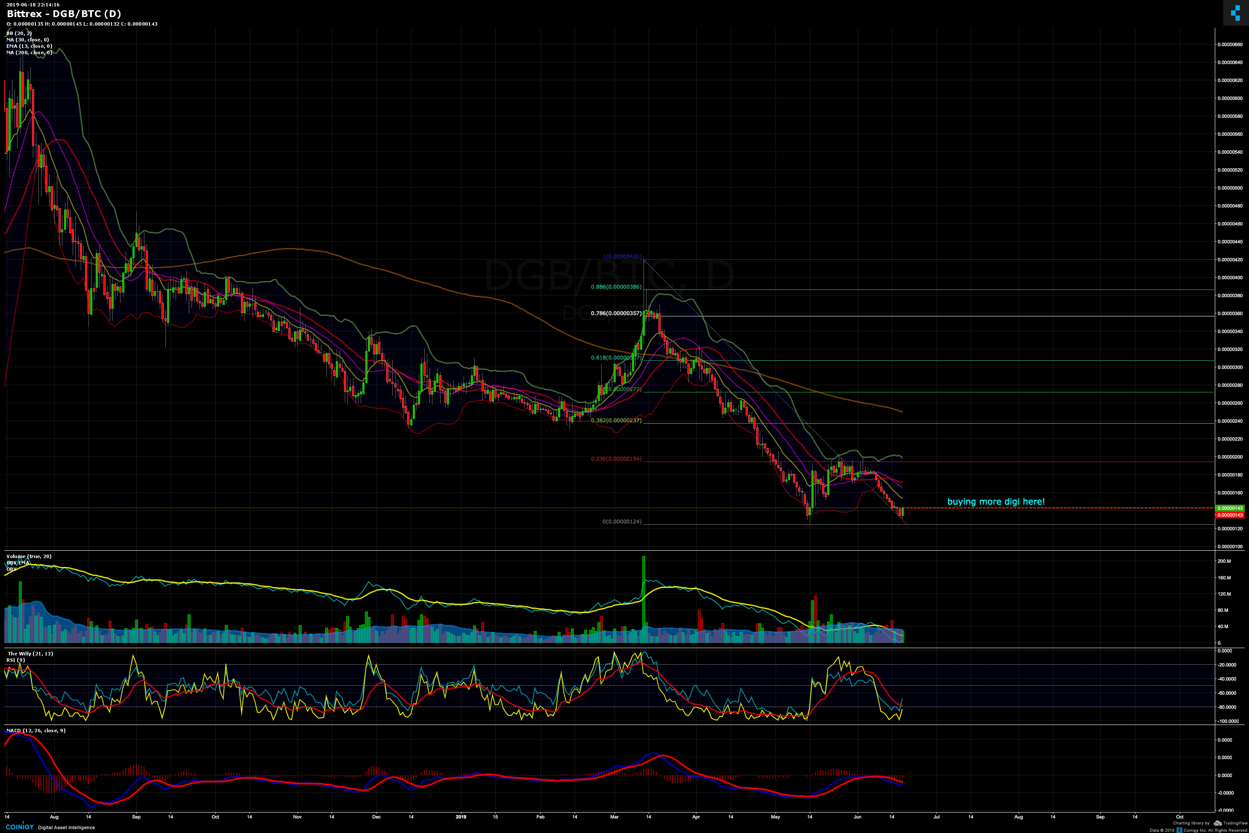Click the OBV EMA legend label
Image resolution: width=1249 pixels, height=833 pixels.
[x=18, y=563]
